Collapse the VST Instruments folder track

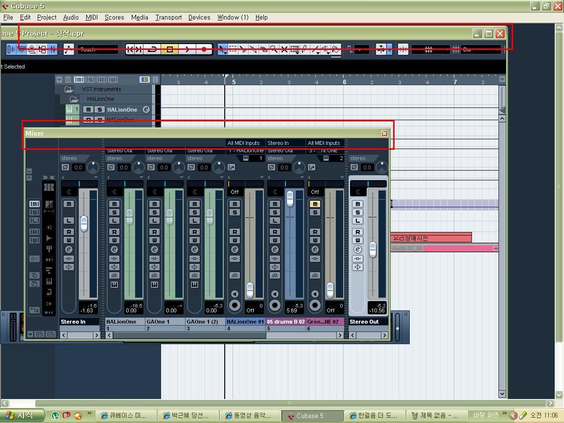coord(69,89)
